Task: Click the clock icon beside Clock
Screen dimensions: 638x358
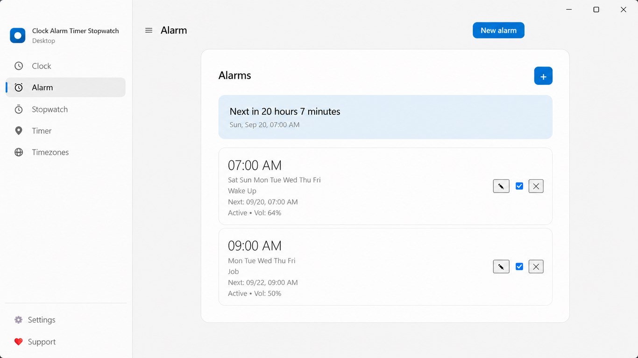Action: (19, 66)
